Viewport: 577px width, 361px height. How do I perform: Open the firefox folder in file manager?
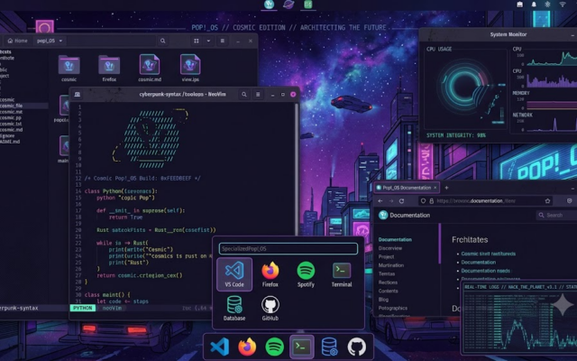coord(109,69)
